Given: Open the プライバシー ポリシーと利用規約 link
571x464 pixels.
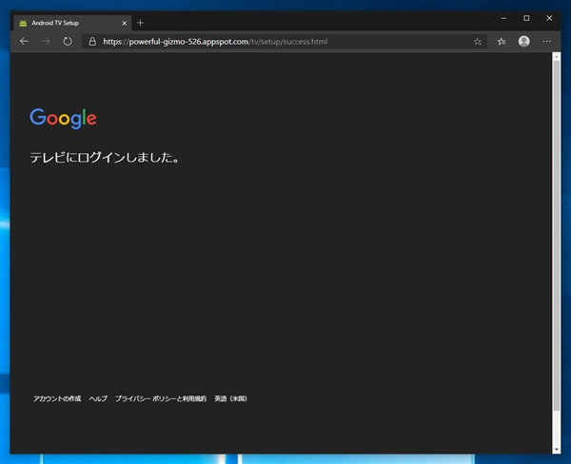Looking at the screenshot, I should [161, 398].
